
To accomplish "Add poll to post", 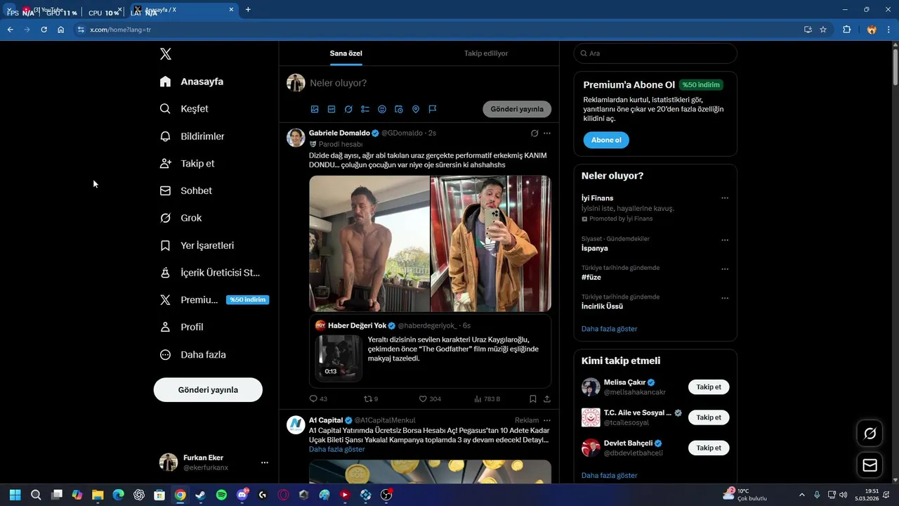I will click(x=365, y=109).
